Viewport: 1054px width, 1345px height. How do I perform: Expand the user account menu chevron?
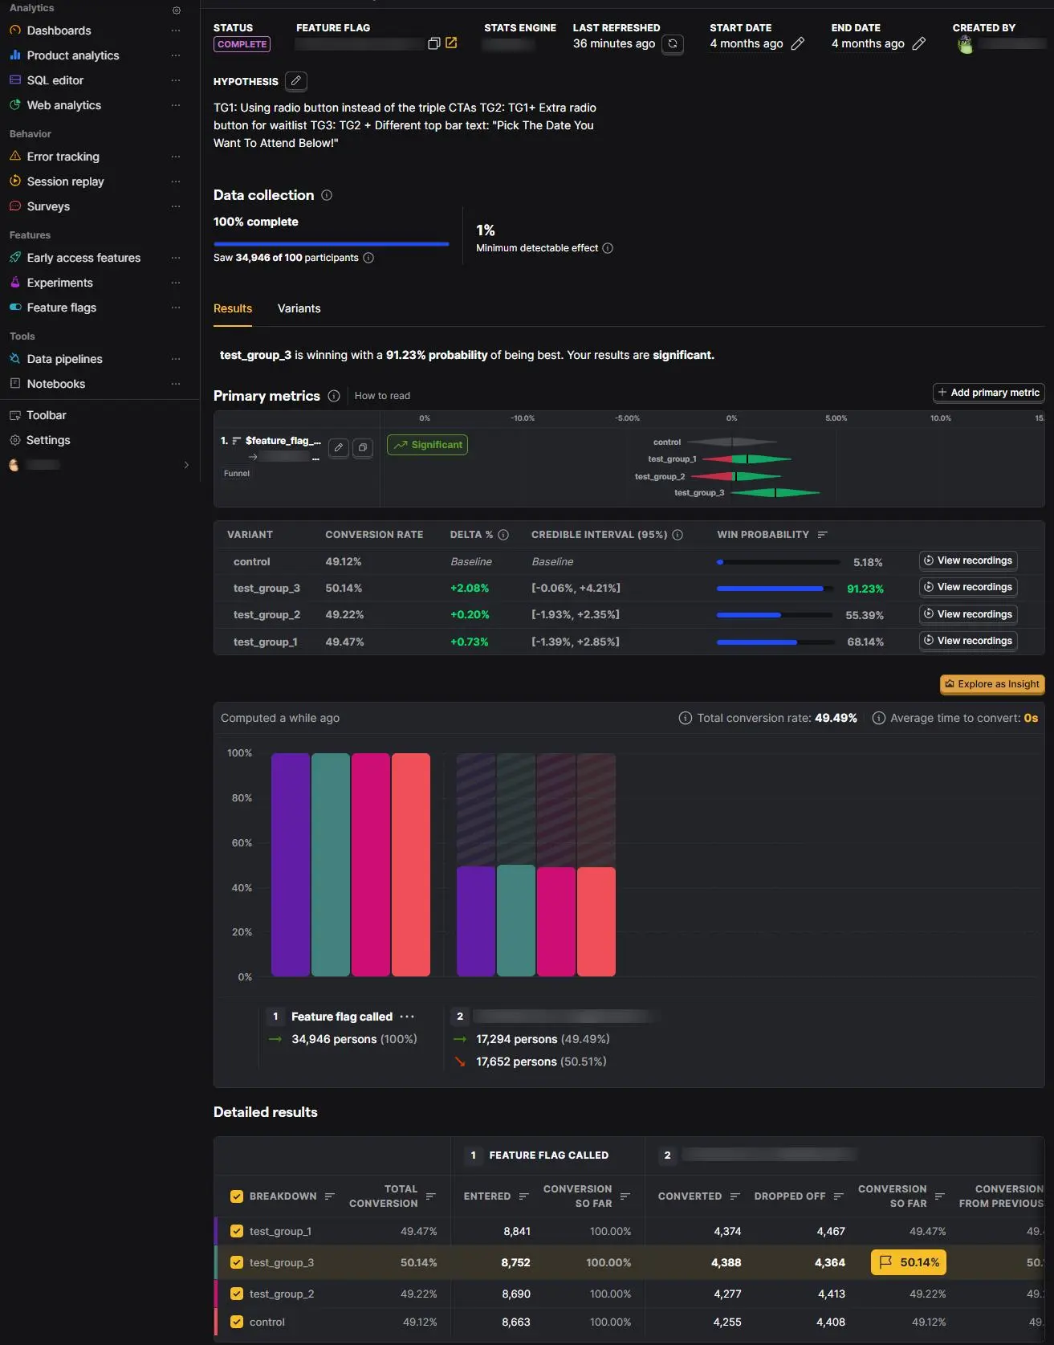pos(186,465)
